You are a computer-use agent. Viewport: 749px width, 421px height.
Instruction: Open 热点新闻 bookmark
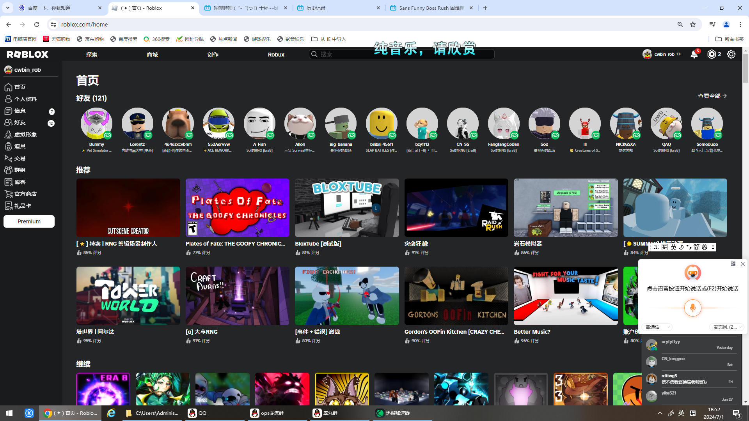[x=224, y=39]
